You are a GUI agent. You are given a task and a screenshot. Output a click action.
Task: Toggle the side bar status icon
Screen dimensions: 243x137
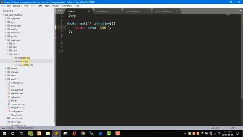point(3,128)
